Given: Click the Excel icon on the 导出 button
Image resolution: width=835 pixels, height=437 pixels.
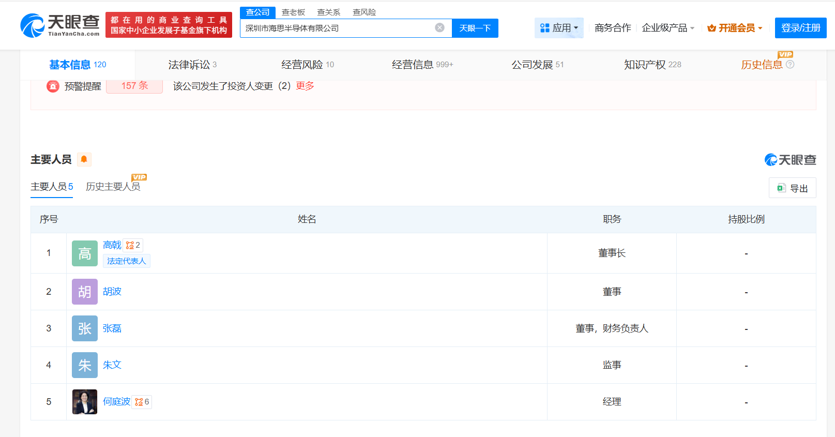Looking at the screenshot, I should tap(781, 188).
